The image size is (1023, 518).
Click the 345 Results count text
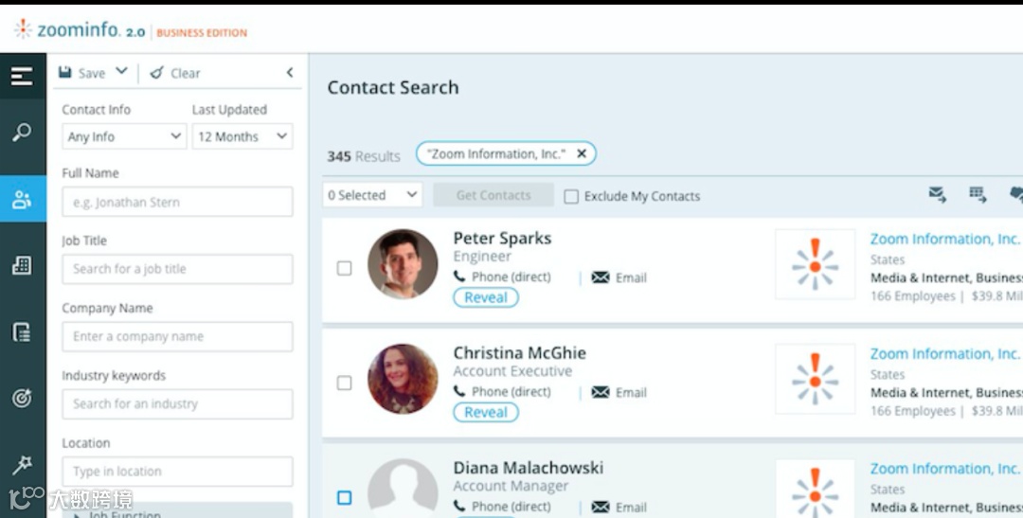pos(364,156)
